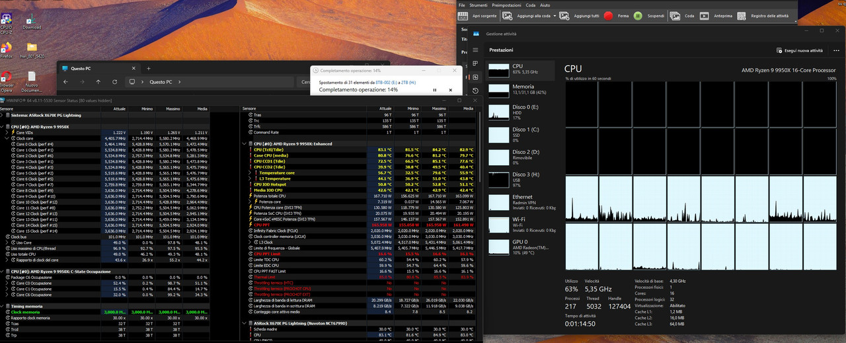Open a new tab in File Explorer

pyautogui.click(x=148, y=68)
